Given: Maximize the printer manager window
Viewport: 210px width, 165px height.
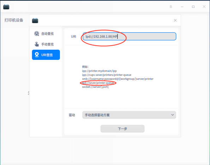Looking at the screenshot, I should tap(193, 7).
